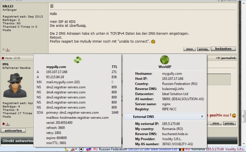Click PP6's avatar with hat and sunglasses
The width and height of the screenshot is (246, 152).
[15, 85]
